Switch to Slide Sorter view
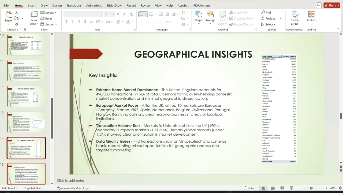 tap(273, 188)
